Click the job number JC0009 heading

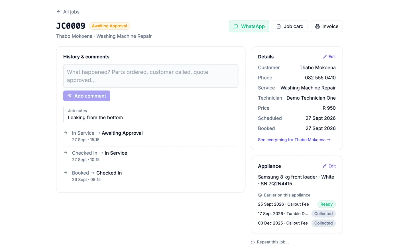(71, 26)
